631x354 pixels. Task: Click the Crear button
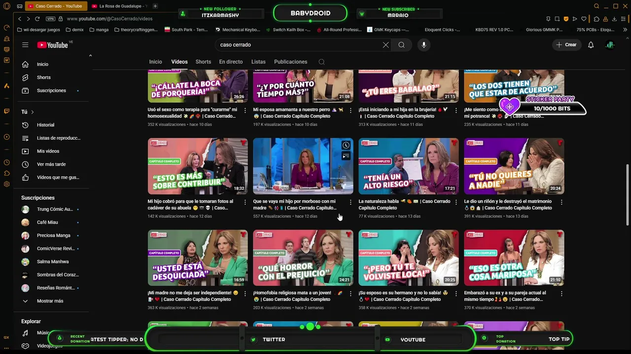566,45
